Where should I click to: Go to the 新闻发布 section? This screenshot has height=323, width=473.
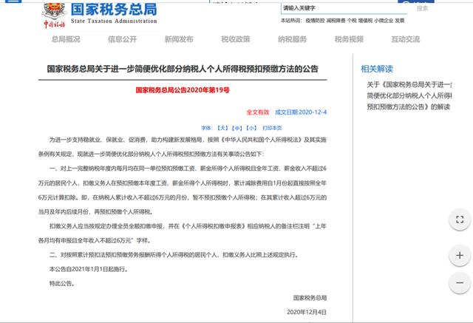click(179, 39)
